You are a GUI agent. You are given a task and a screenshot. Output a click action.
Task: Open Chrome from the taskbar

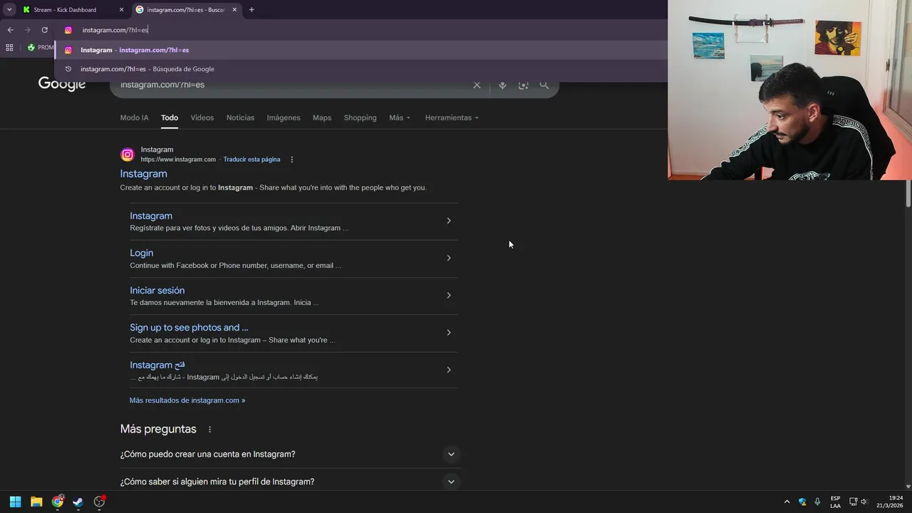58,502
